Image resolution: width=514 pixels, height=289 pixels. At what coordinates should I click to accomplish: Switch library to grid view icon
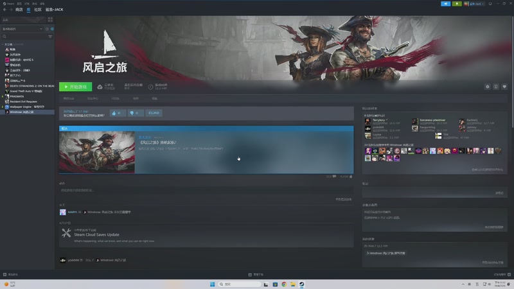point(50,20)
